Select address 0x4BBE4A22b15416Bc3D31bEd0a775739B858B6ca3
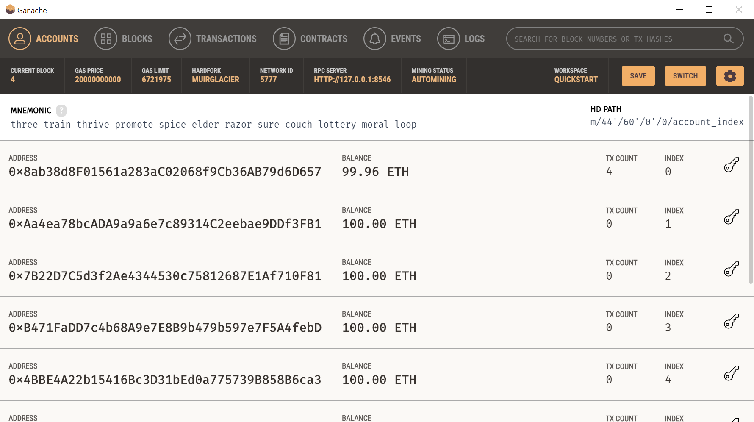The image size is (754, 422). point(165,380)
